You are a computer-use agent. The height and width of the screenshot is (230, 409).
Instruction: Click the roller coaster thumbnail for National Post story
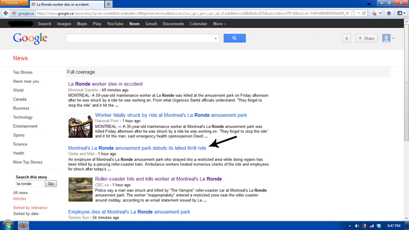click(80, 126)
